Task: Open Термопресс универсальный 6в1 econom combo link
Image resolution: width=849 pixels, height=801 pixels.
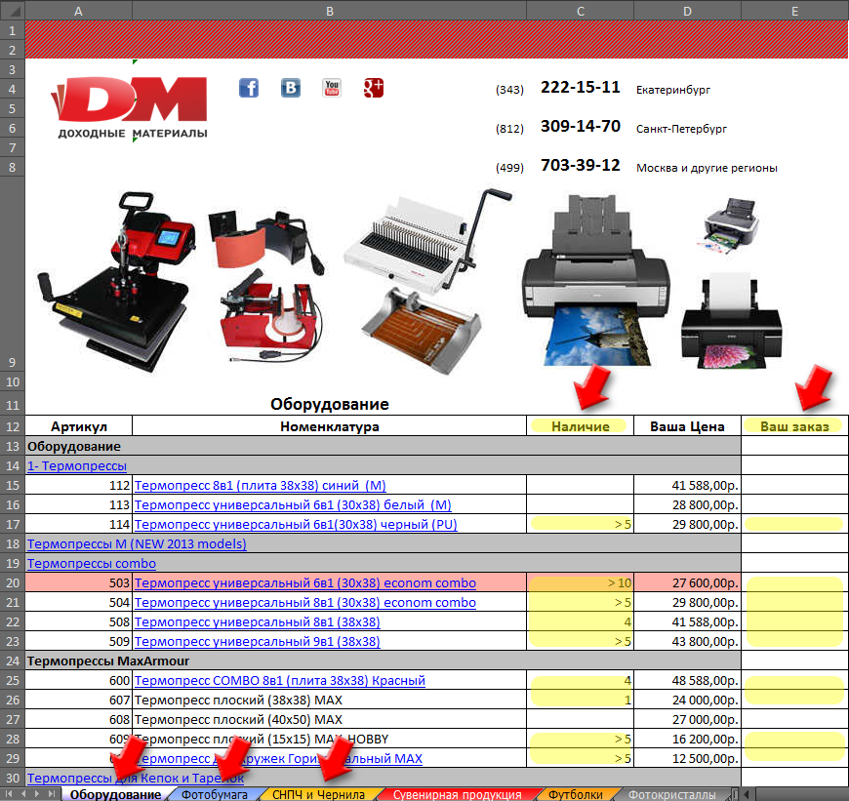Action: tap(304, 582)
